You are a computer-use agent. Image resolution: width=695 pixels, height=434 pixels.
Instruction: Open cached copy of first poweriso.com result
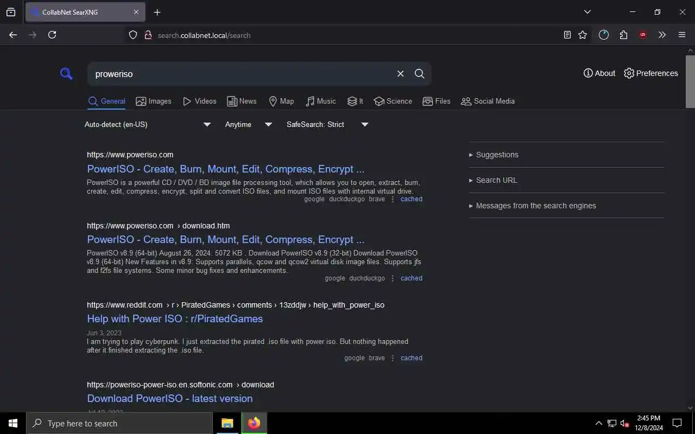click(x=412, y=199)
